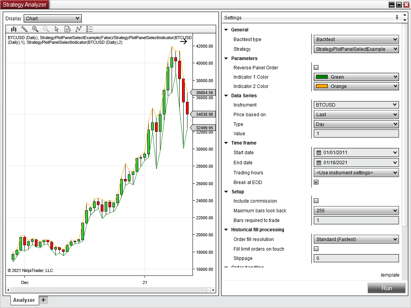This screenshot has width=411, height=308.
Task: Minimize the Strategy Analyzer window
Action: [x=392, y=5]
